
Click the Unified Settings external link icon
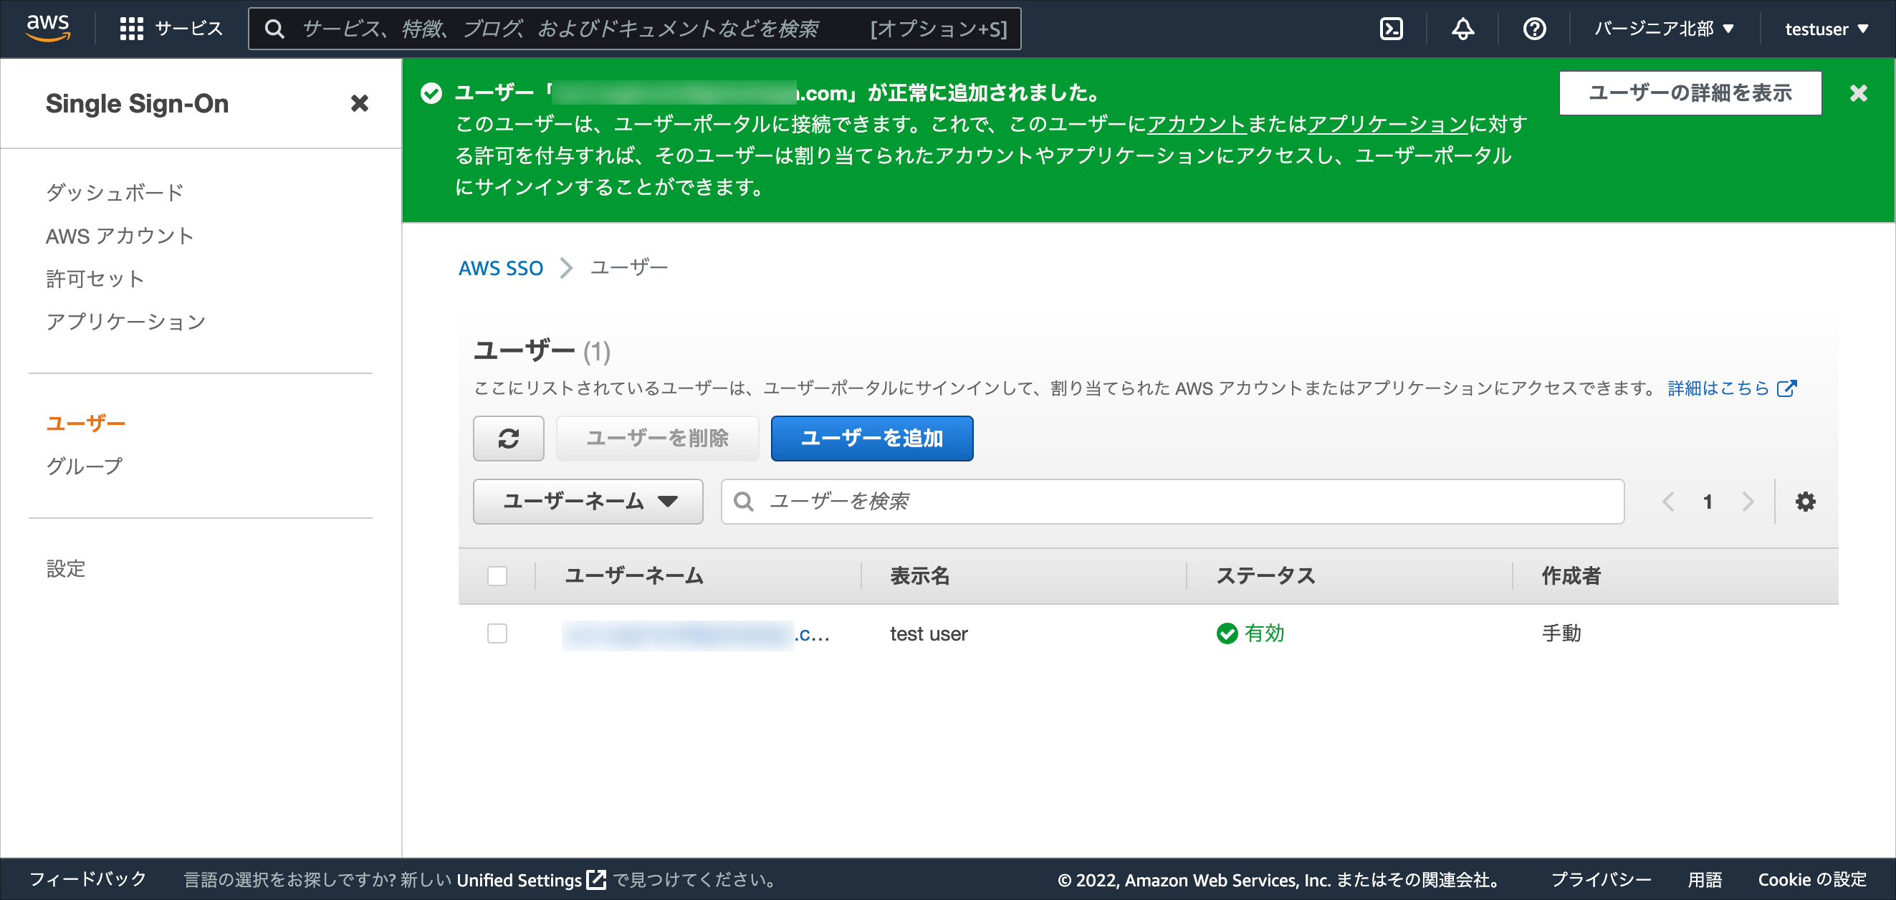click(x=596, y=879)
